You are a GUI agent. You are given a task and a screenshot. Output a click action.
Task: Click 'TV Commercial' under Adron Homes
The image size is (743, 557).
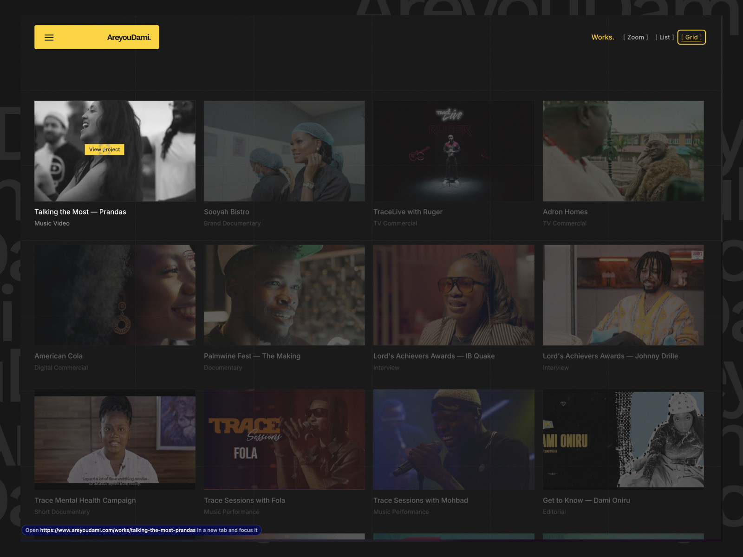tap(565, 223)
